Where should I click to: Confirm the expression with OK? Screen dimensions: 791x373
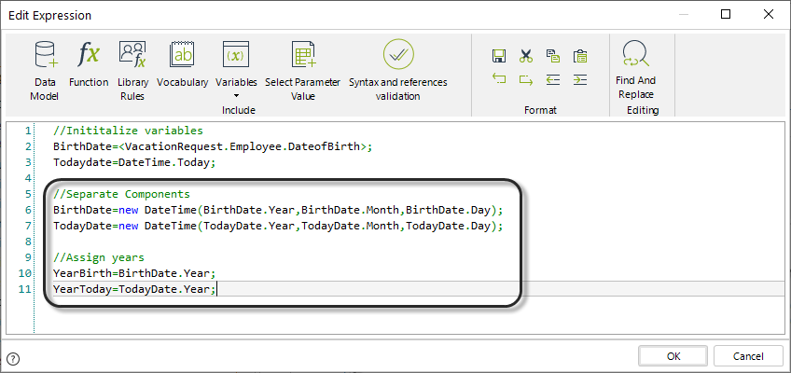(x=673, y=356)
